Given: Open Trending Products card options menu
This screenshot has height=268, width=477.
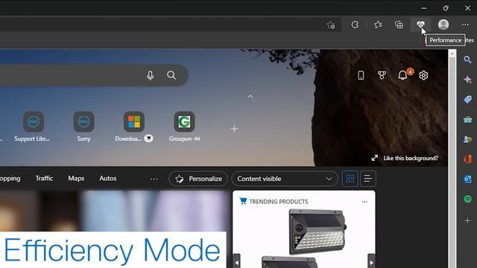Looking at the screenshot, I should pos(364,202).
